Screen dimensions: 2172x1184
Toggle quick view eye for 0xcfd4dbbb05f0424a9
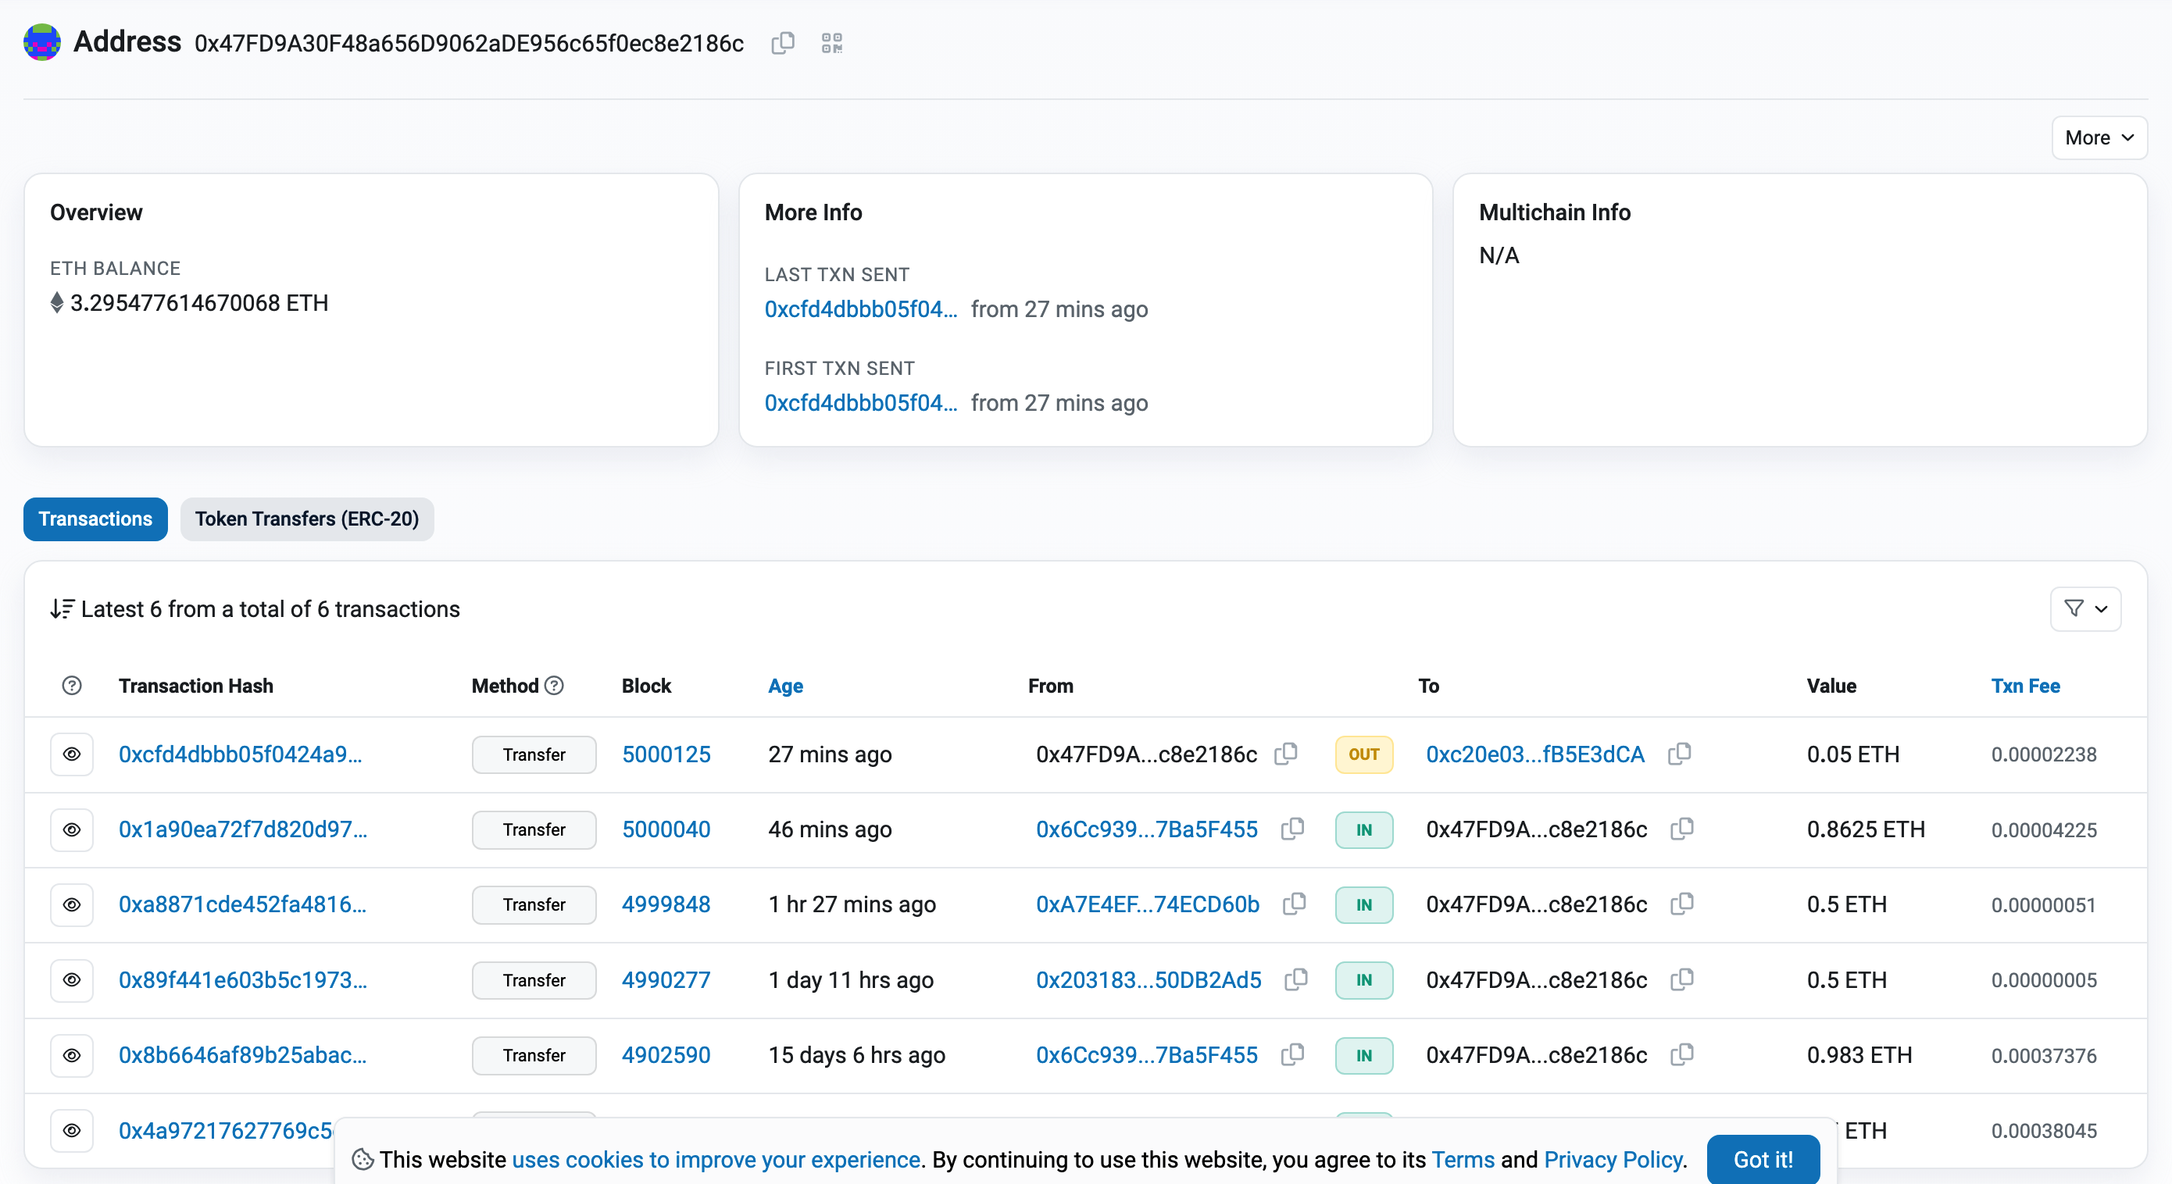(x=72, y=754)
